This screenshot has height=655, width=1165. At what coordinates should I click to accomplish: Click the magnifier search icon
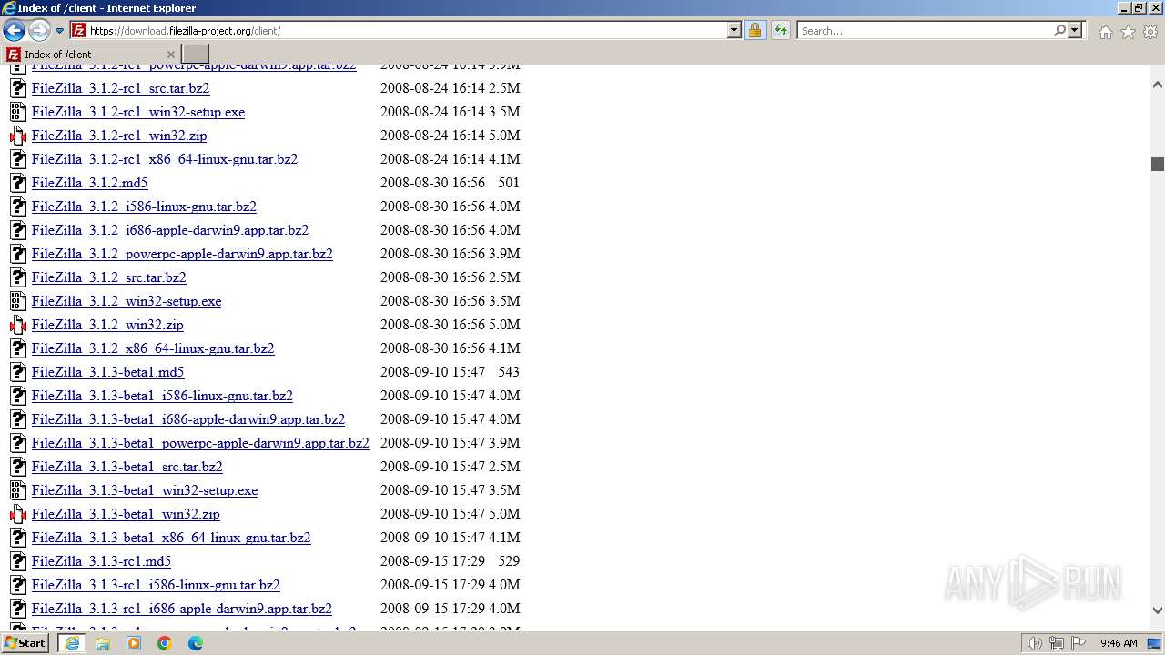[x=1059, y=30]
